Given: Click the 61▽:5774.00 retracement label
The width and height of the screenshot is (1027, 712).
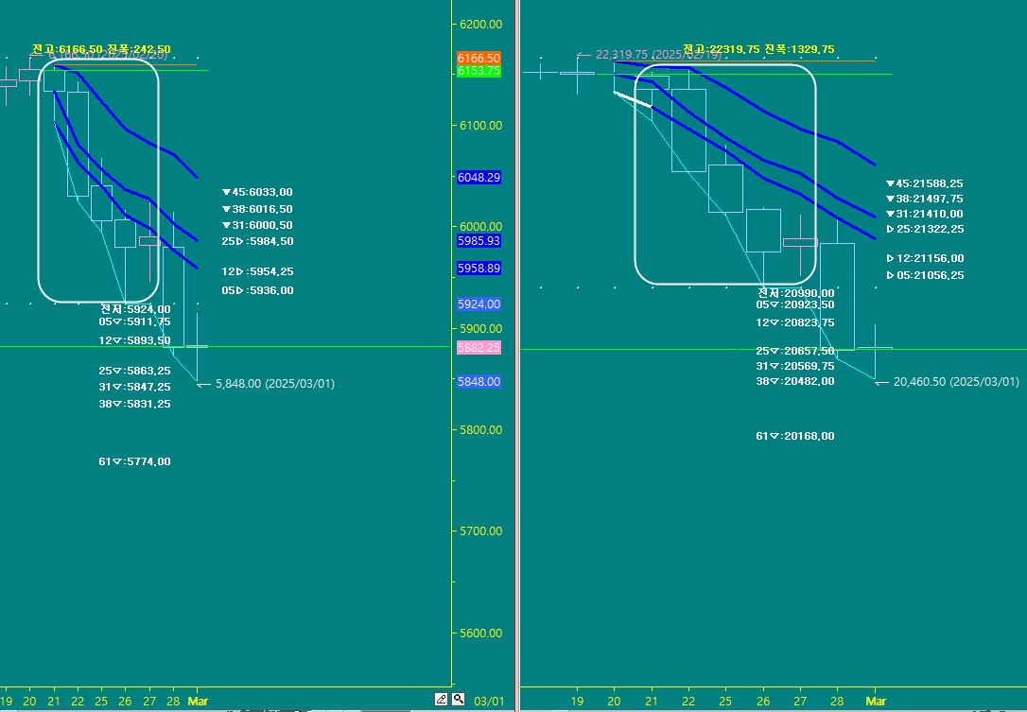Looking at the screenshot, I should [133, 460].
